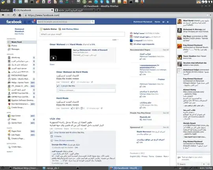Open the Firefox menu button
This screenshot has width=213, height=170.
click(6, 10)
